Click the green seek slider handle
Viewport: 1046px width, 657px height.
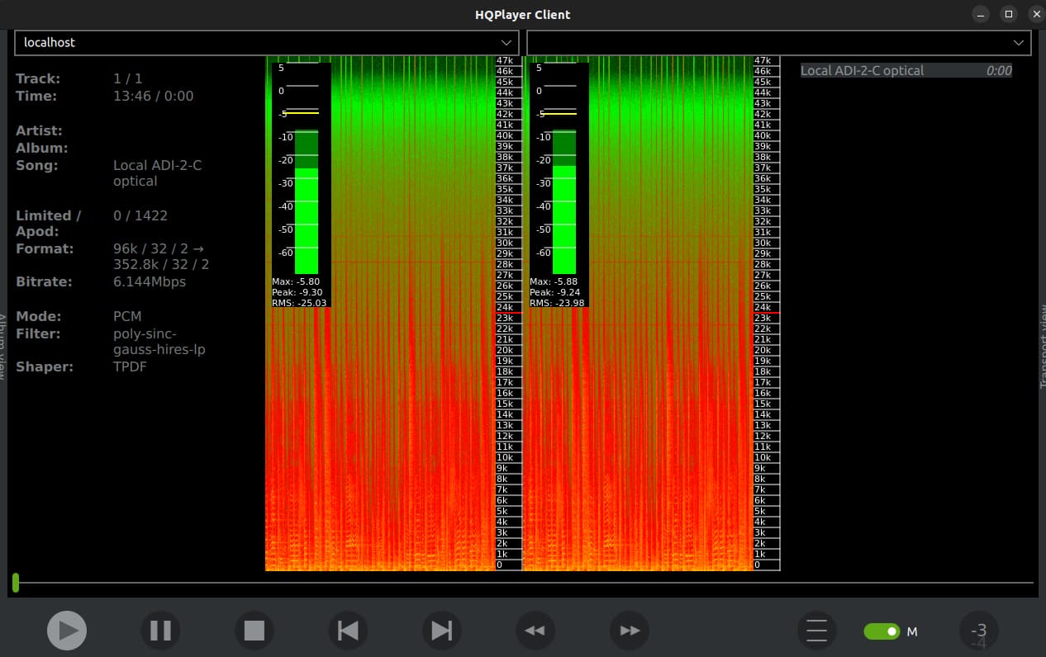(16, 583)
